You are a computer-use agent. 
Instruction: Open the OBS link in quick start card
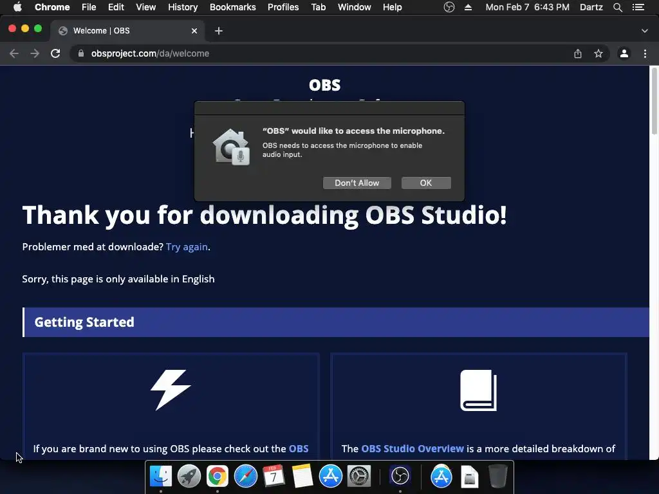(x=299, y=448)
